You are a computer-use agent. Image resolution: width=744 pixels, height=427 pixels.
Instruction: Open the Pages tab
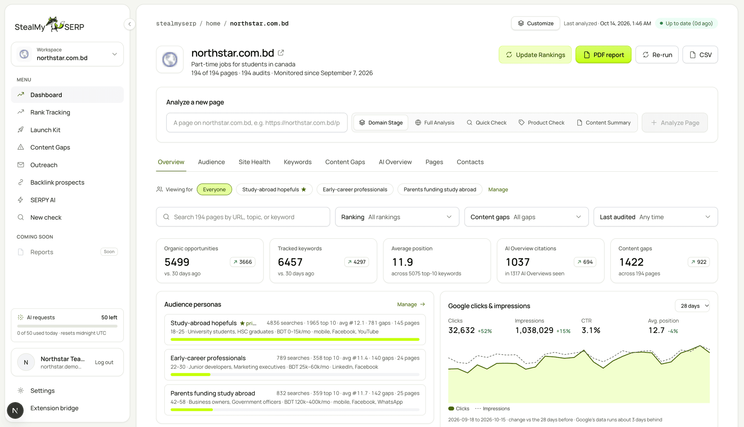pos(434,162)
